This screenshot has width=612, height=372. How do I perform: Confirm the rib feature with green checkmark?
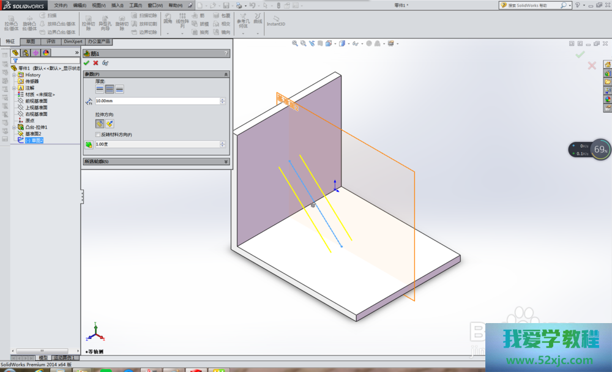tap(86, 63)
